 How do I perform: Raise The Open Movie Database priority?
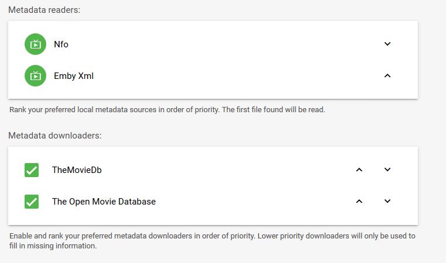[x=359, y=201]
